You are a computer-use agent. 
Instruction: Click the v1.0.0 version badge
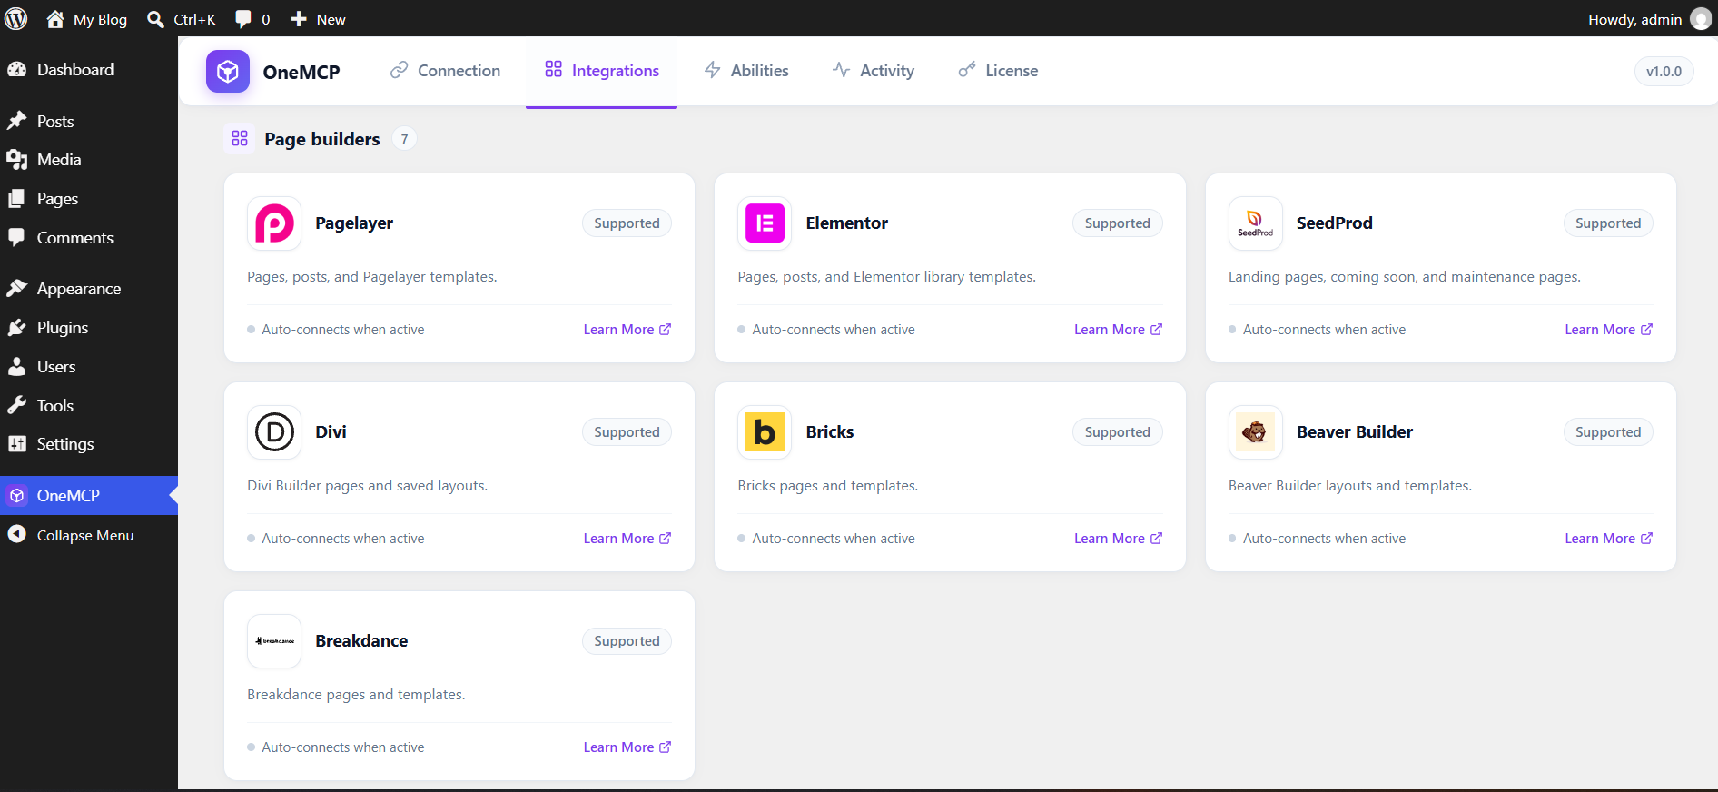(x=1664, y=72)
